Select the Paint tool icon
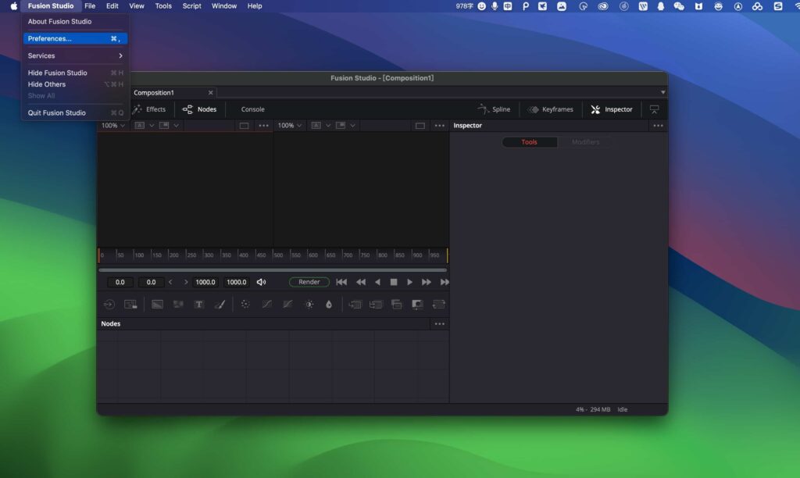The width and height of the screenshot is (800, 478). point(220,305)
